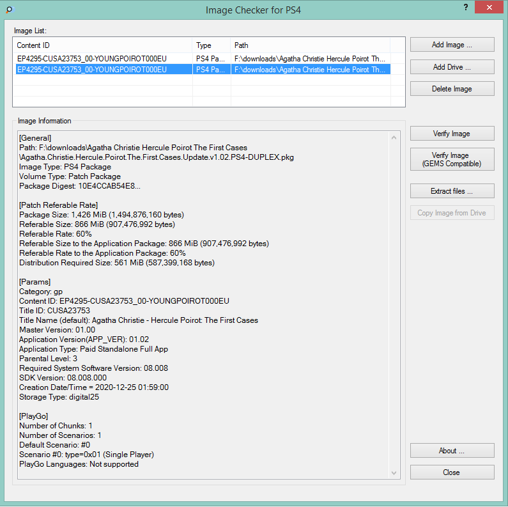508x507 pixels.
Task: Click the Add Image button
Action: click(452, 45)
